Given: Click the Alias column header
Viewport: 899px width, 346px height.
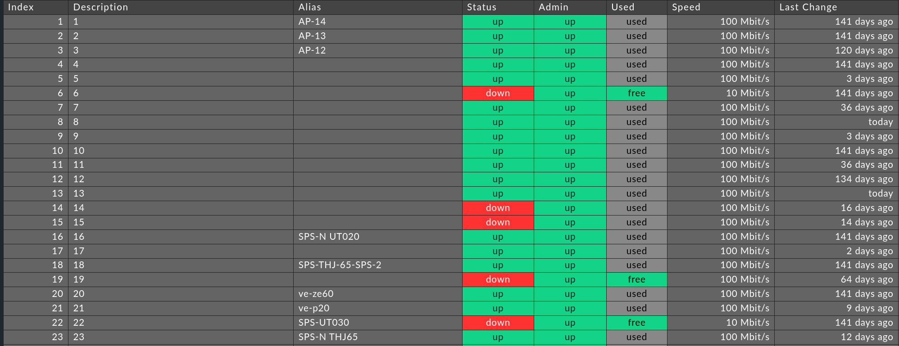Looking at the screenshot, I should pyautogui.click(x=310, y=7).
